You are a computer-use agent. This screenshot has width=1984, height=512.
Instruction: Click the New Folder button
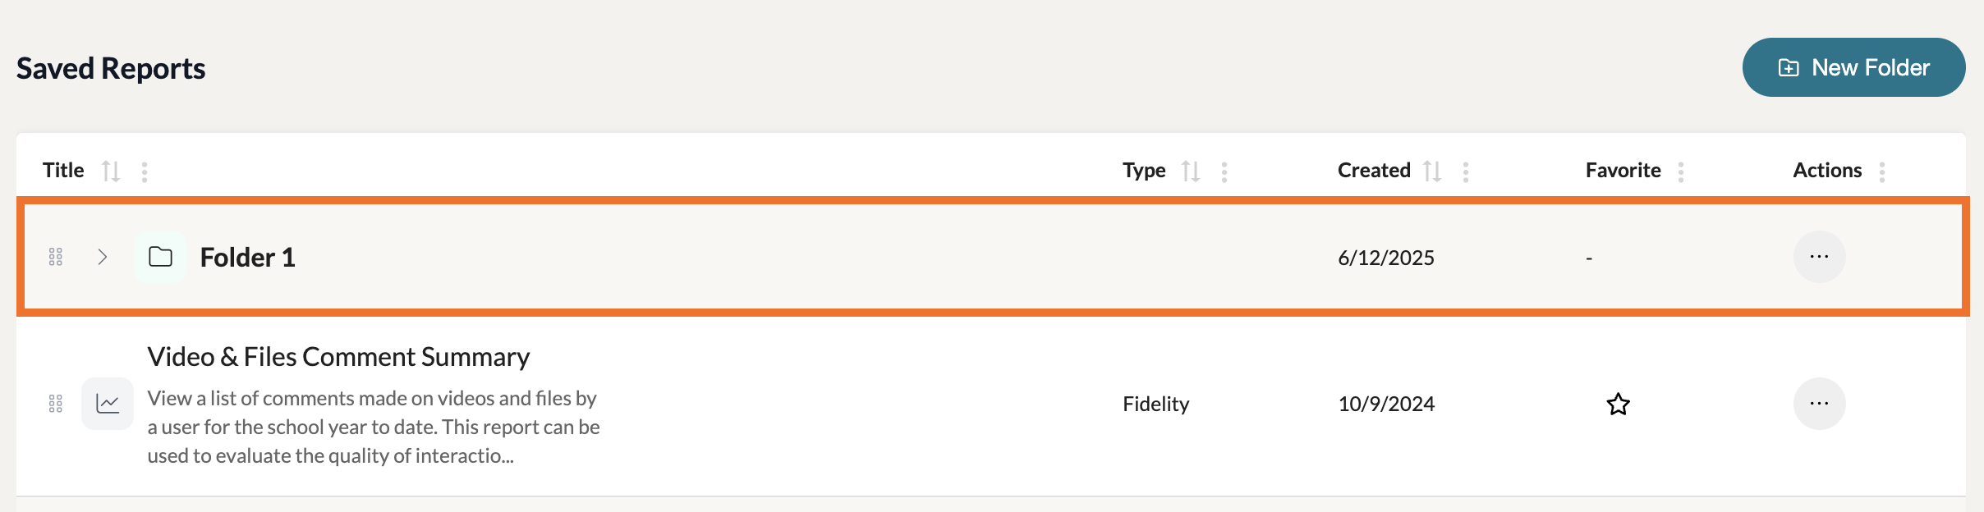(x=1853, y=67)
